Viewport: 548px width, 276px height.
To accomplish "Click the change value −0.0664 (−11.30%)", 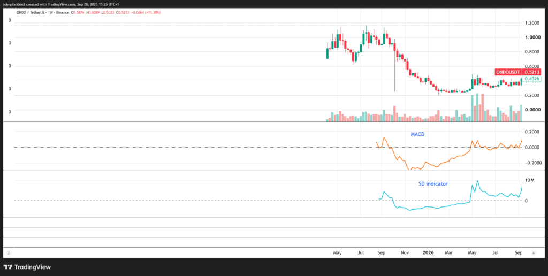I will tap(146, 13).
